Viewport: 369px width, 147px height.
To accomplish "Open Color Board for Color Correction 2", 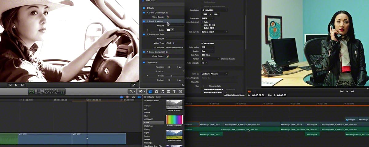I will [167, 56].
